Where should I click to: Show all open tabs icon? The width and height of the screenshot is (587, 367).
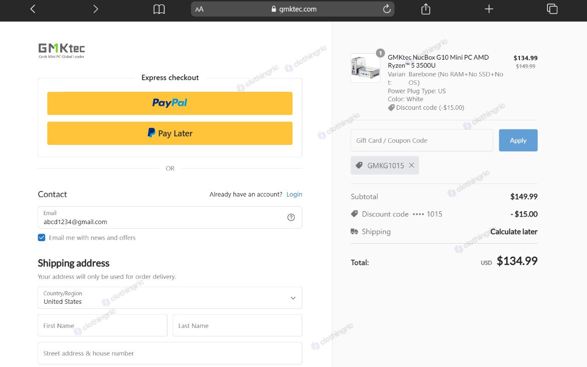tap(552, 9)
